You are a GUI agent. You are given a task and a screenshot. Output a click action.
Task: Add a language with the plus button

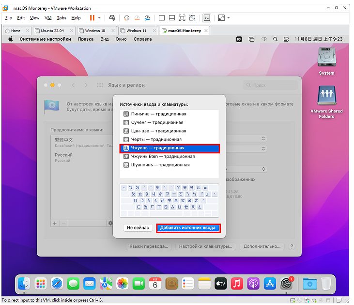[55, 224]
